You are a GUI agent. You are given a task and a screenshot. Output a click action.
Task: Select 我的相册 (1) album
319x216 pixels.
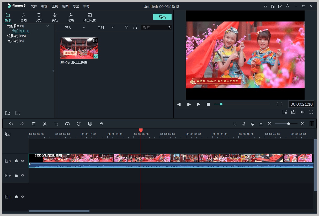[21, 31]
